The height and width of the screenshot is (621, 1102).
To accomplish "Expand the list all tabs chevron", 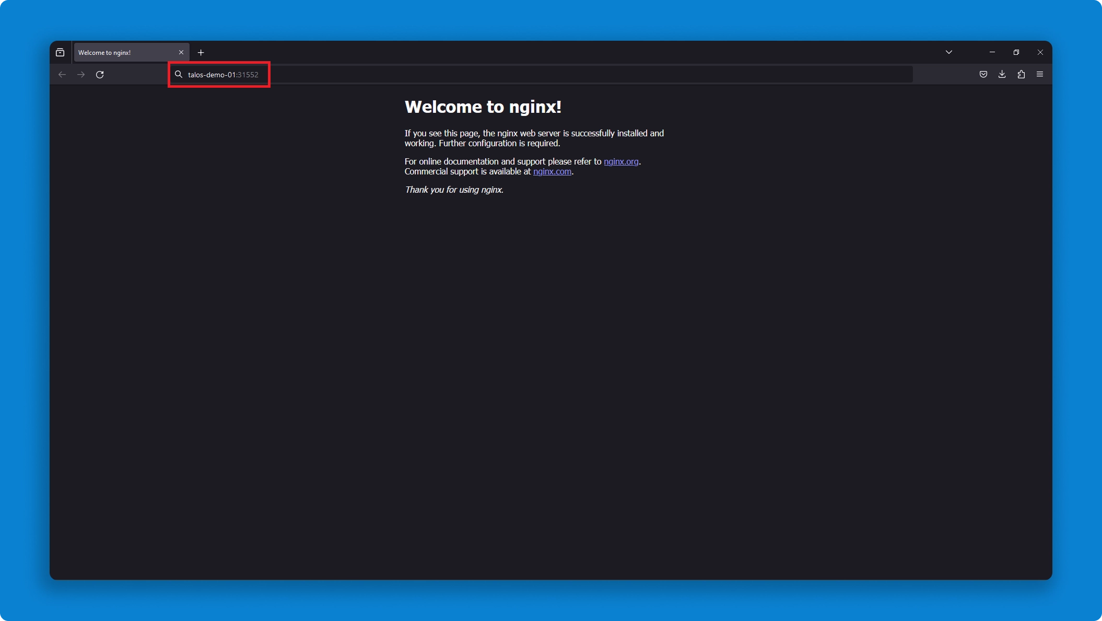I will [x=949, y=52].
